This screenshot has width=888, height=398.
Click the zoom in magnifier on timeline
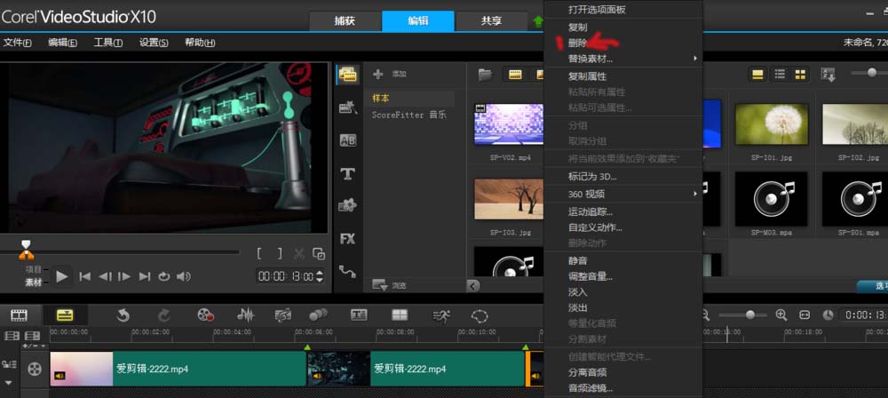[781, 314]
